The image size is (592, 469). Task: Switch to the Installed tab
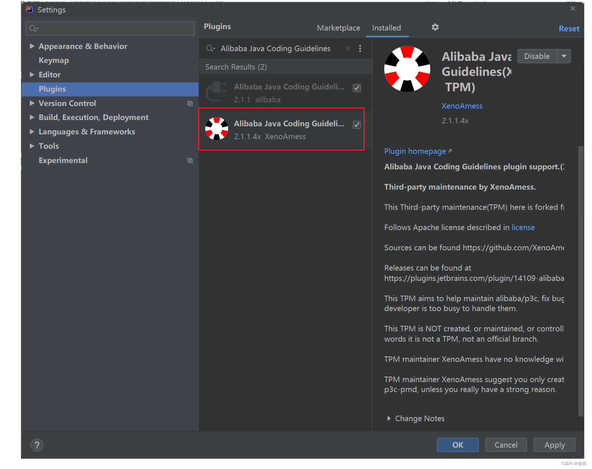pos(386,28)
